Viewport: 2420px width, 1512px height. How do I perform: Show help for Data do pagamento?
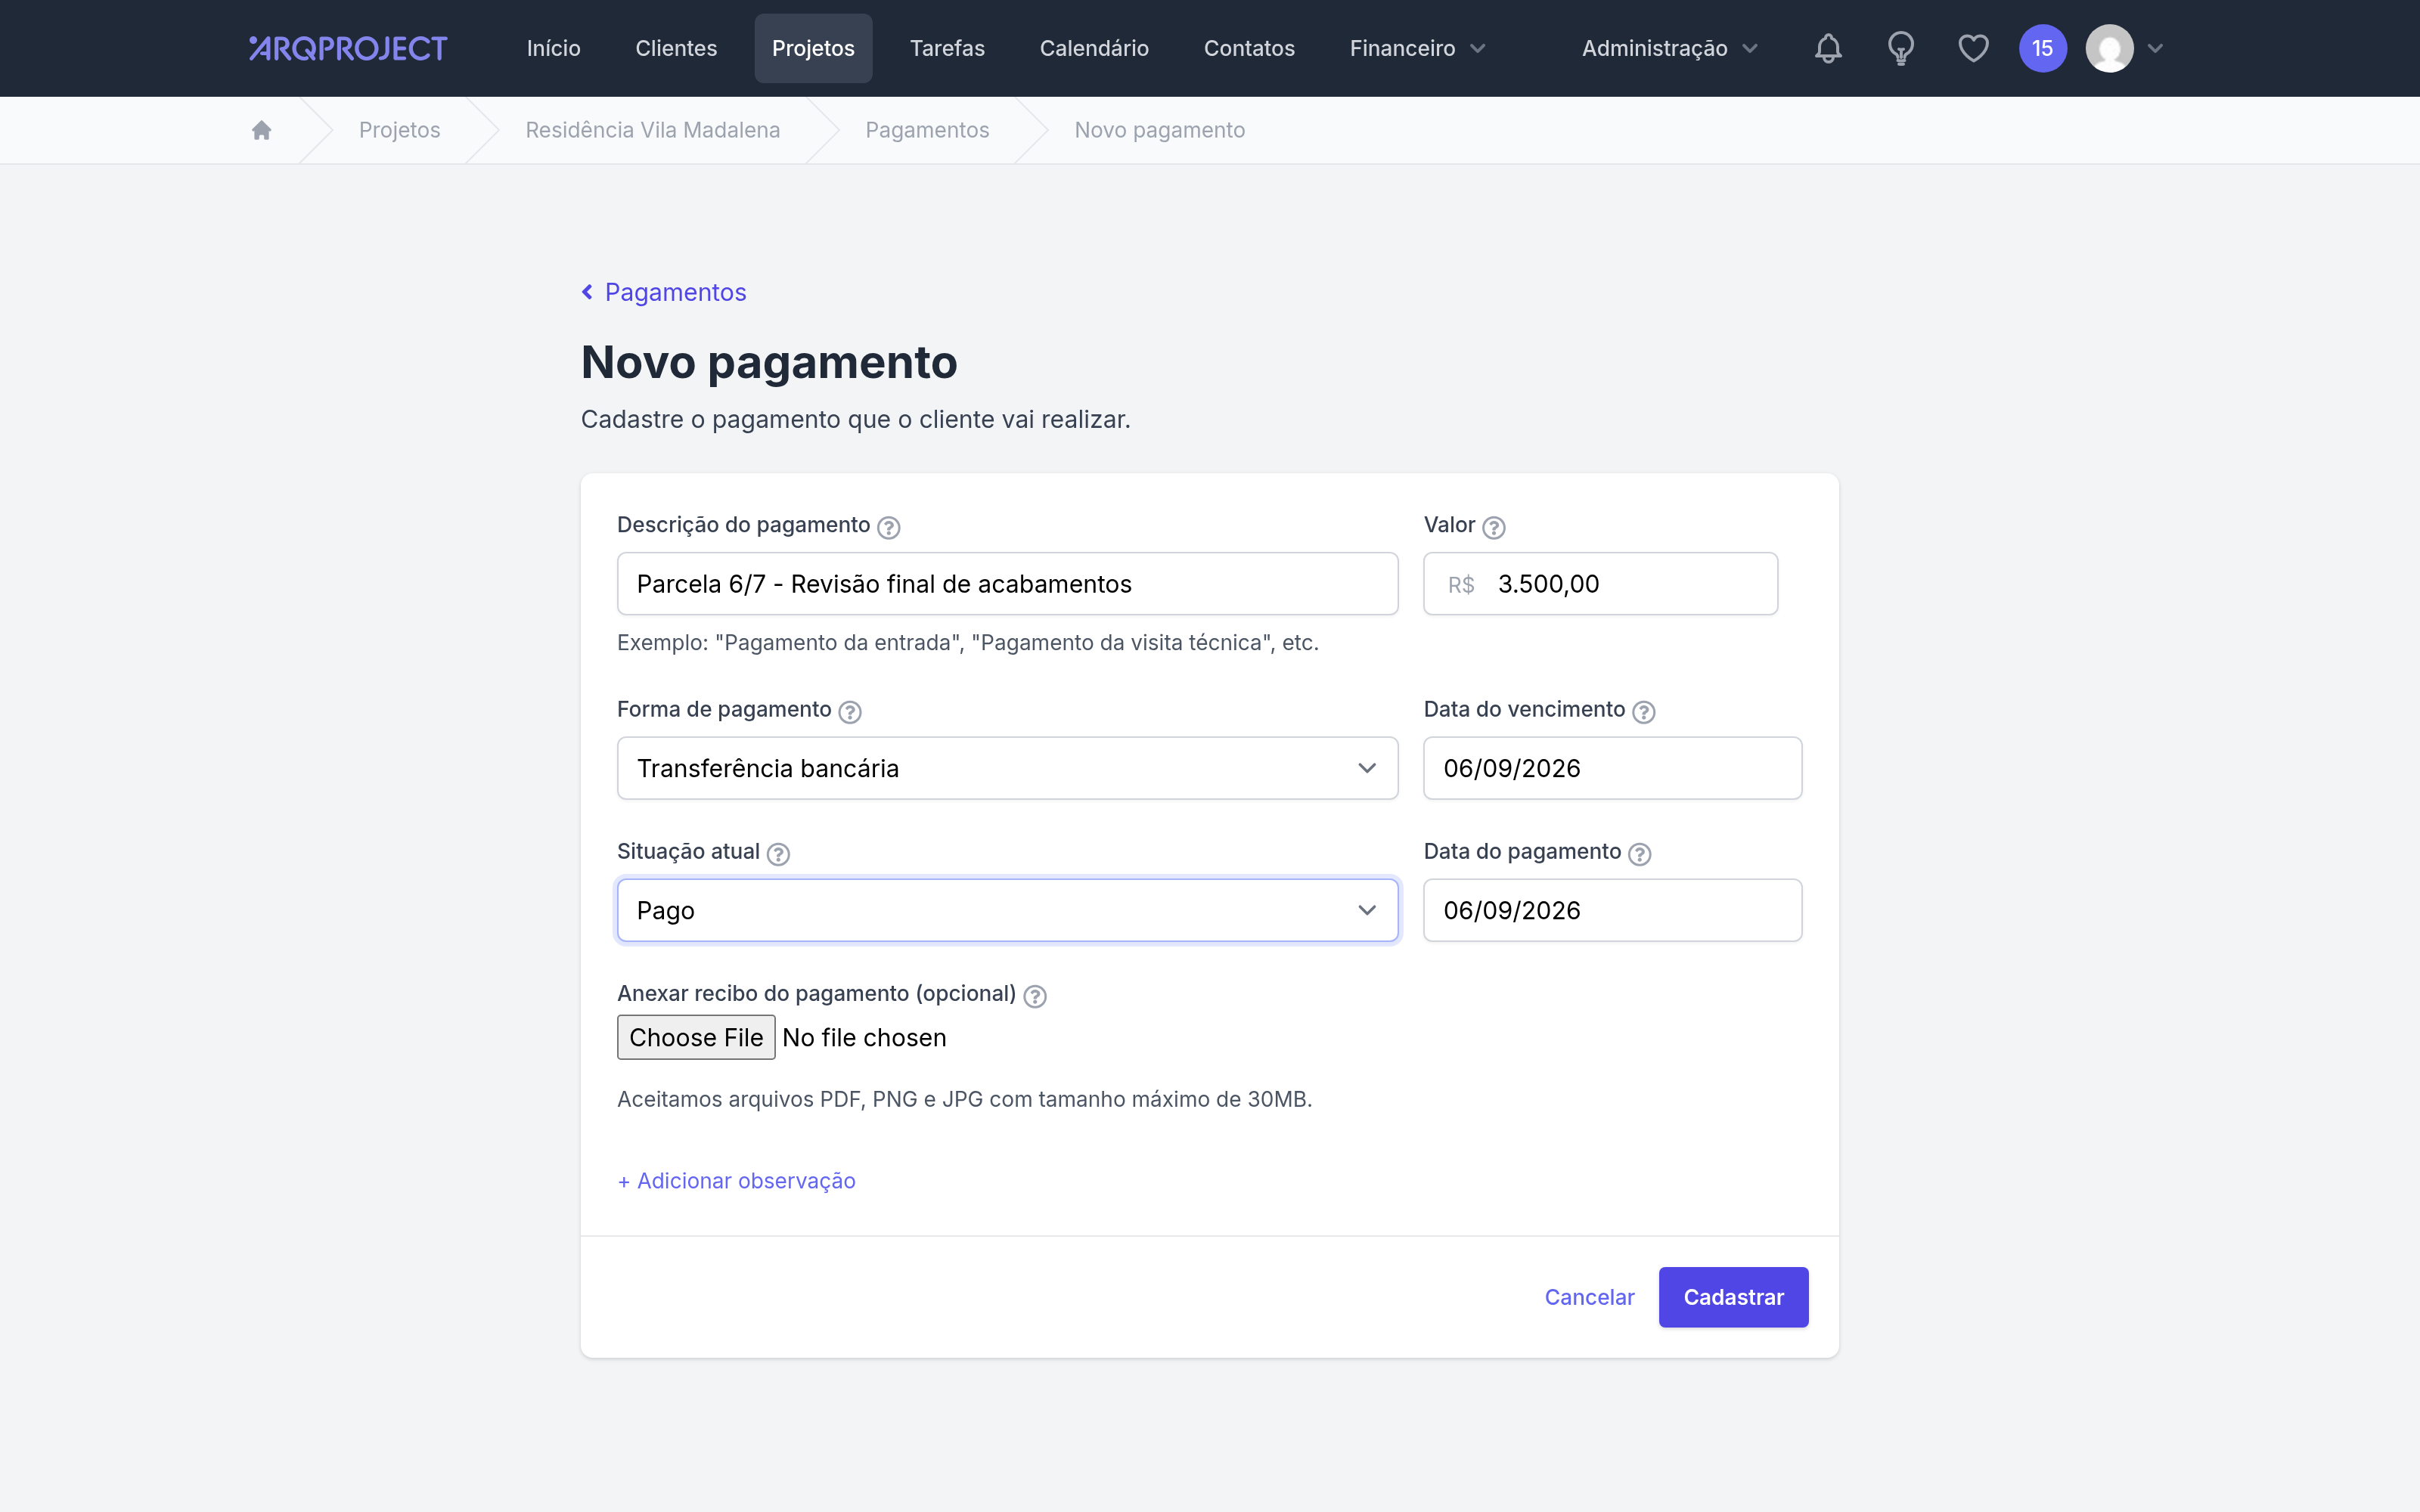point(1639,854)
